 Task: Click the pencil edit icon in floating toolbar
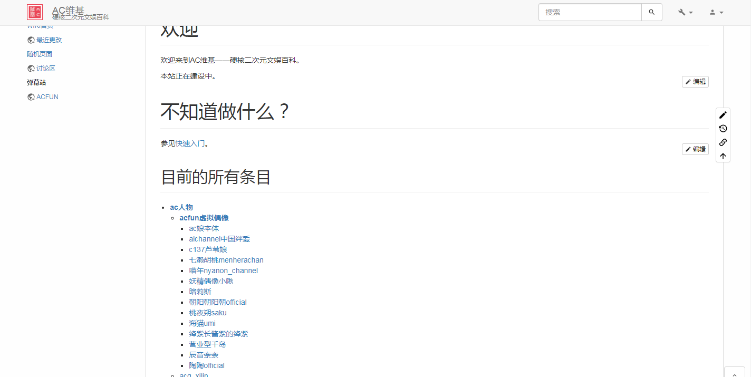coord(723,115)
